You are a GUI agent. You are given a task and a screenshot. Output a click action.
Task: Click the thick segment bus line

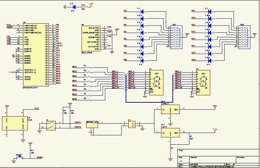pos(149,102)
